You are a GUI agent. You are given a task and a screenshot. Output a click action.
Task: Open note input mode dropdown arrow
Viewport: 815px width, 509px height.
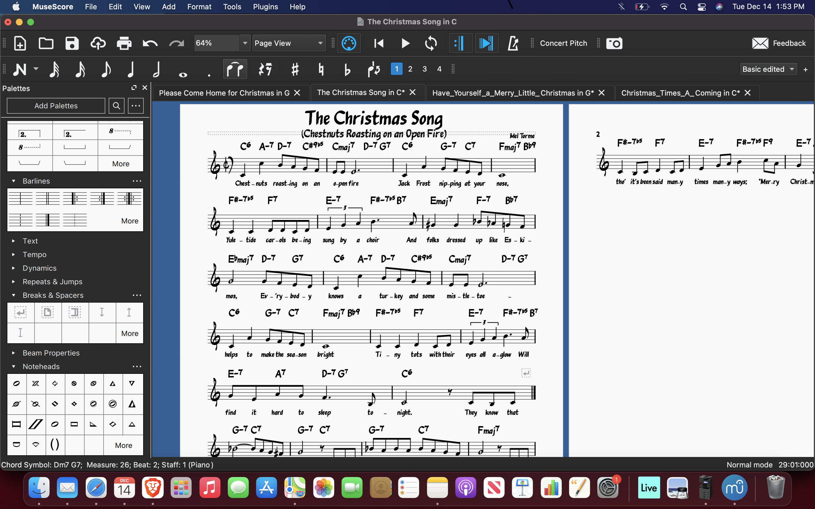click(36, 69)
